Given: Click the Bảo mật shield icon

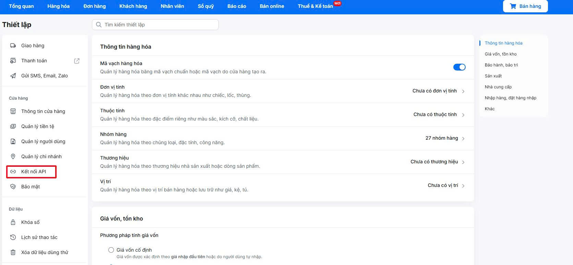Looking at the screenshot, I should (13, 187).
